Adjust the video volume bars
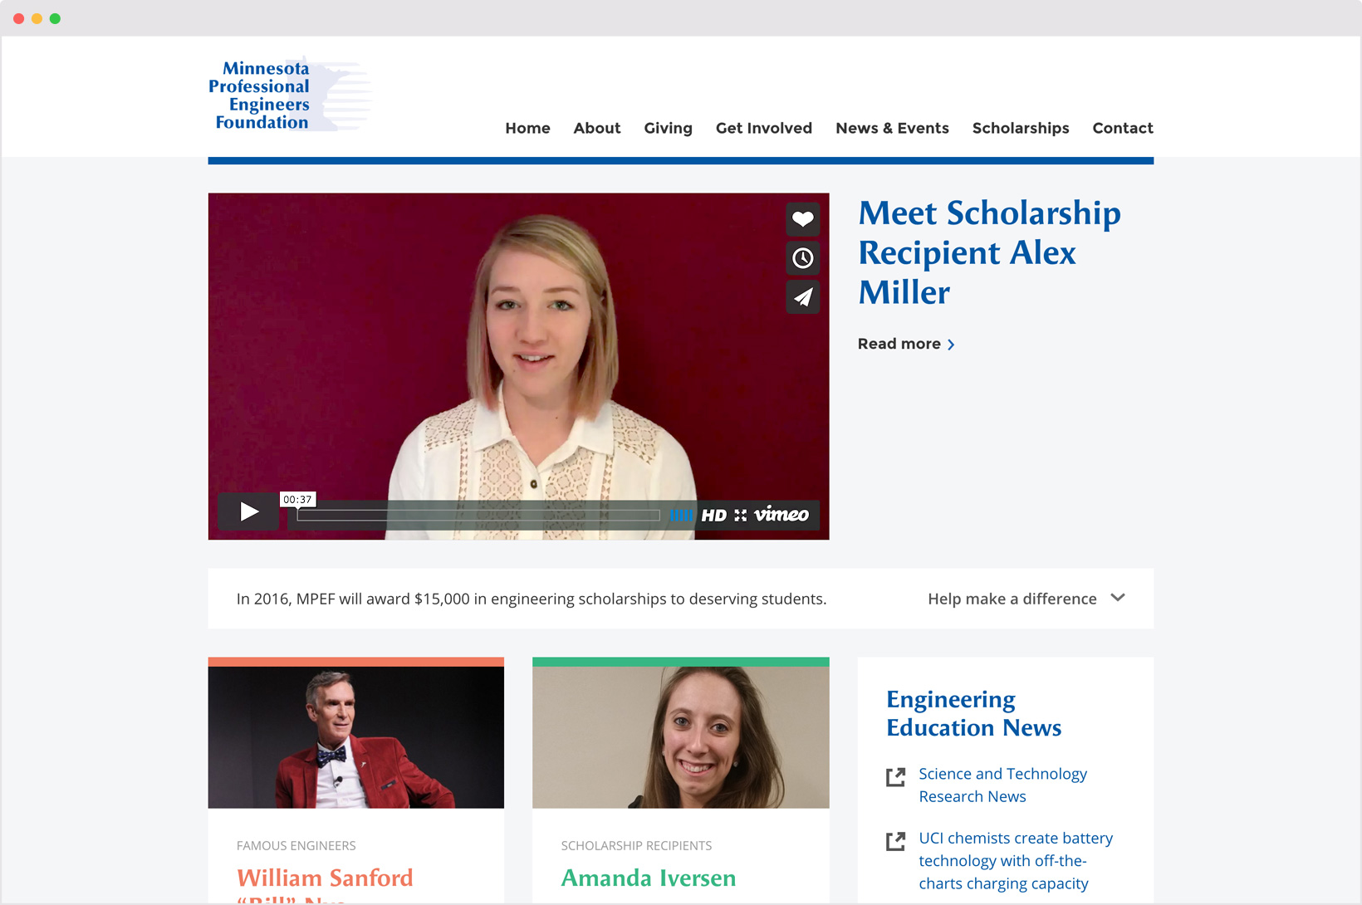 coord(681,516)
